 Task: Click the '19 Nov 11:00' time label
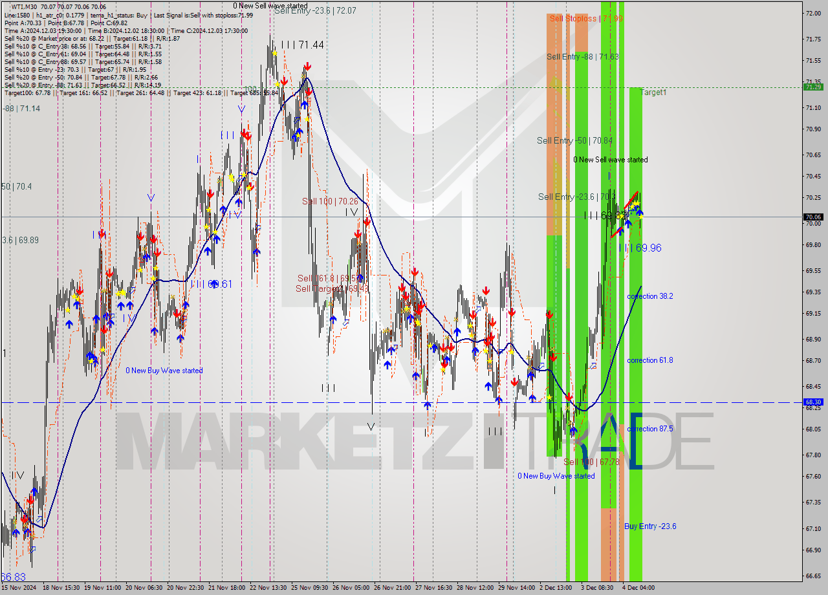click(102, 588)
